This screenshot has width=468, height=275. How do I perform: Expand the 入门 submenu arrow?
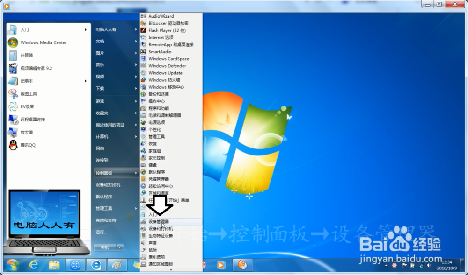pos(86,30)
